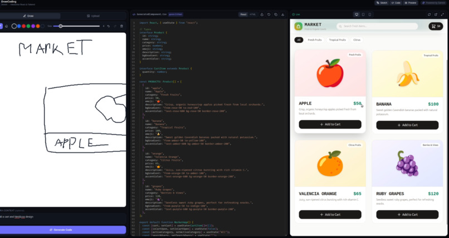This screenshot has height=238, width=449.
Task: Click the Powered by Gemini badge
Action: click(x=433, y=3)
